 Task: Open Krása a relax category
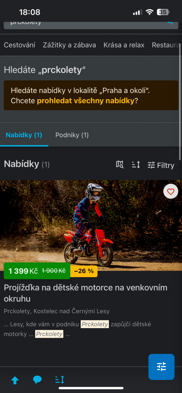pos(124,45)
